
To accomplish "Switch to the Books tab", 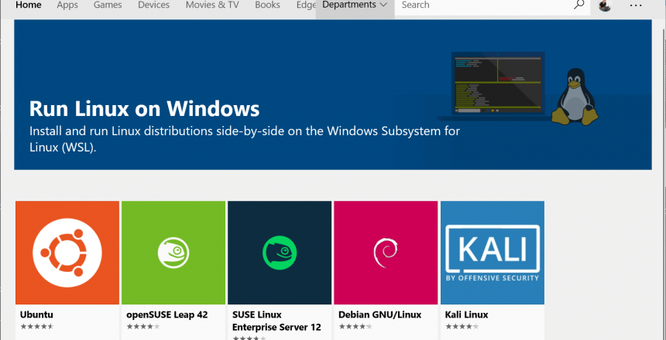I will [268, 5].
